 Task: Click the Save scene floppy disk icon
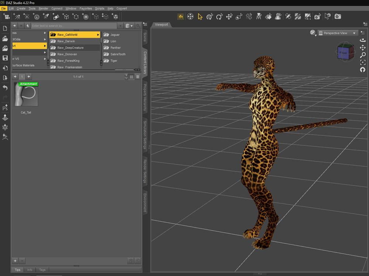[5, 58]
